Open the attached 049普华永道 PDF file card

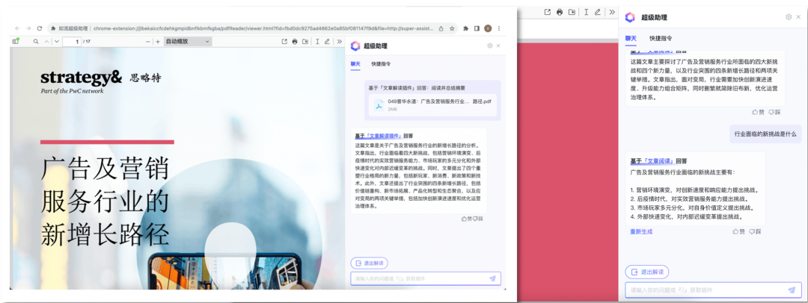click(x=432, y=105)
